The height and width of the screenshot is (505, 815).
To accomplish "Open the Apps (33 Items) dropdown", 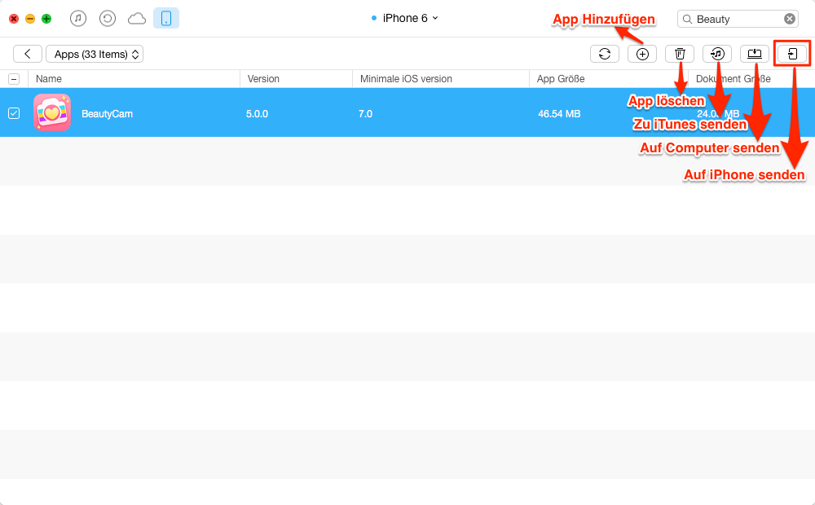I will tap(95, 54).
